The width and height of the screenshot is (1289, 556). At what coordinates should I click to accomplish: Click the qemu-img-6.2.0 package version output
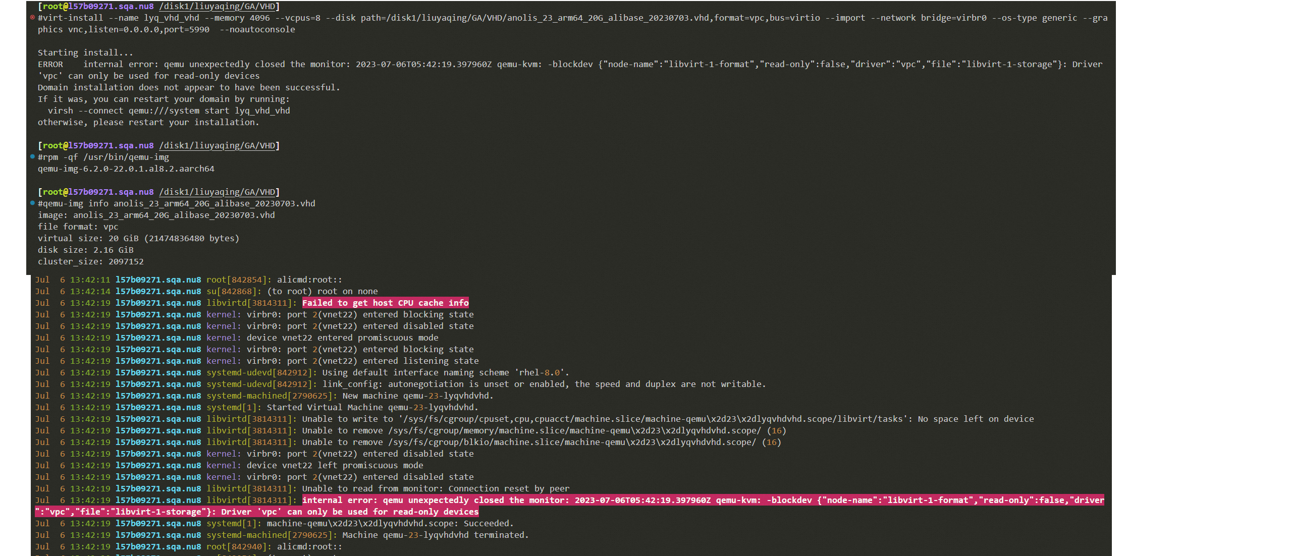pos(126,169)
